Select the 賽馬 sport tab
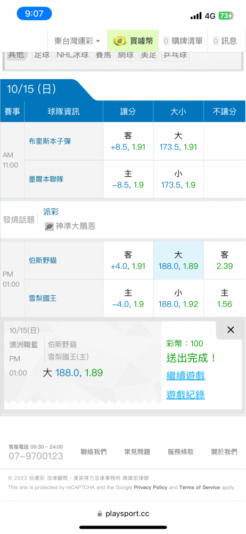Image resolution: width=246 pixels, height=534 pixels. coord(104,55)
